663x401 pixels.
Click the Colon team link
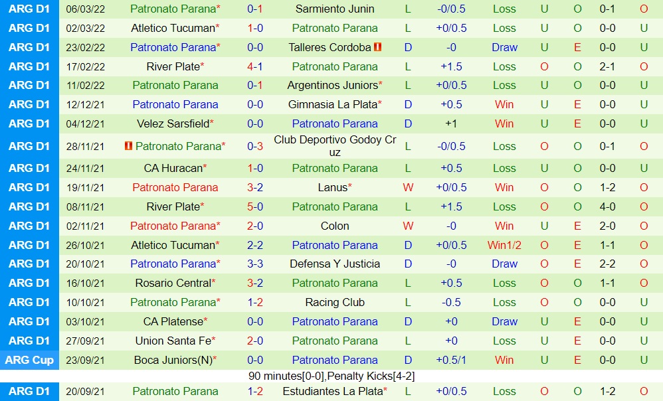335,226
